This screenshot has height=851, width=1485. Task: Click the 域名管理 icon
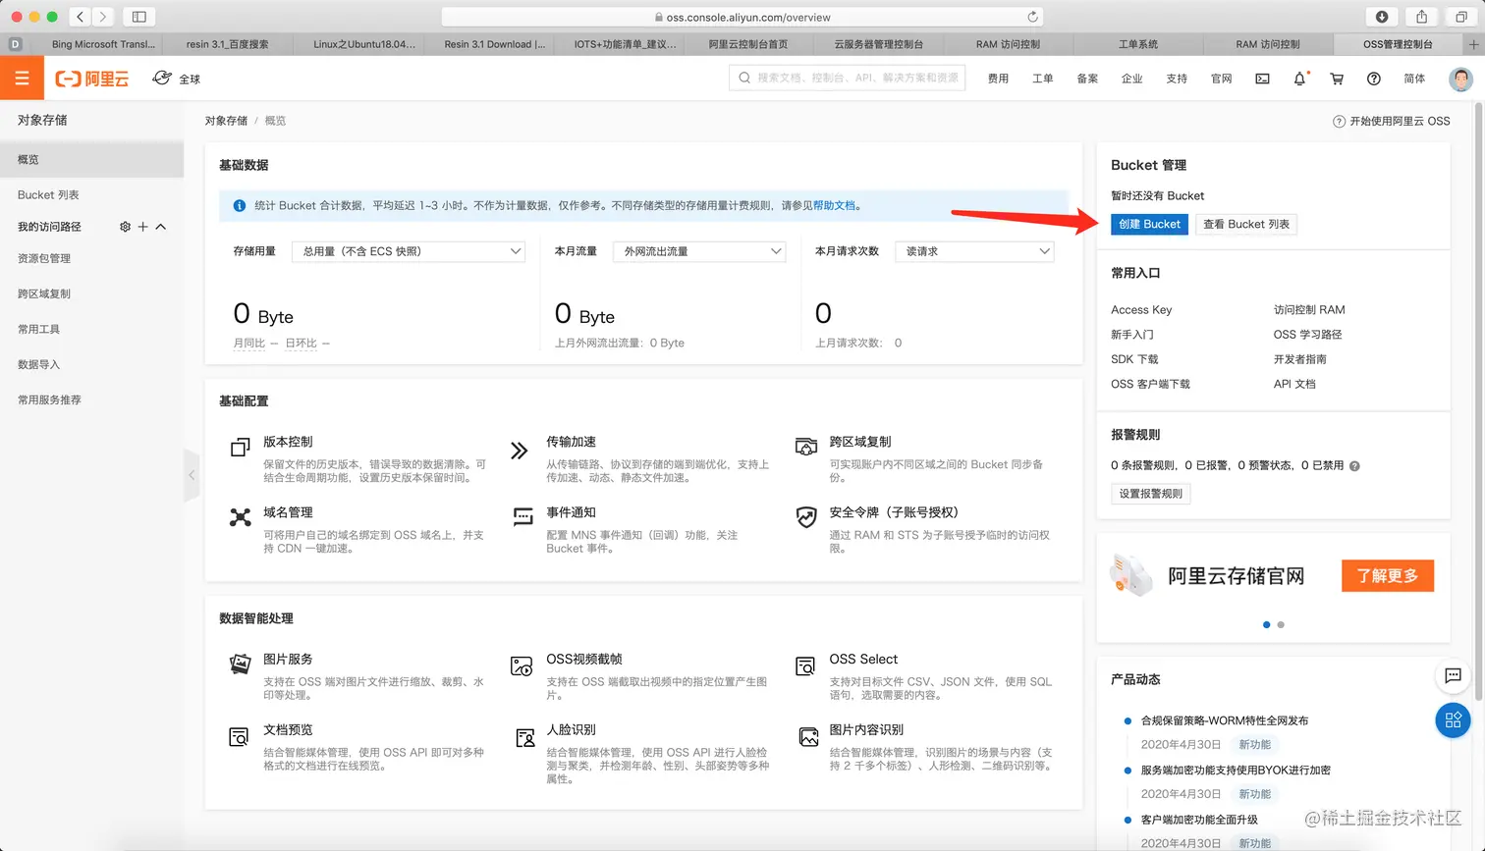240,517
